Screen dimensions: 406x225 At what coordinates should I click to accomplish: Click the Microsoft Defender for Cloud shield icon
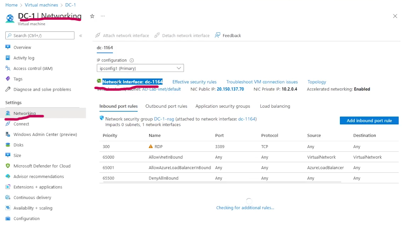(x=8, y=166)
